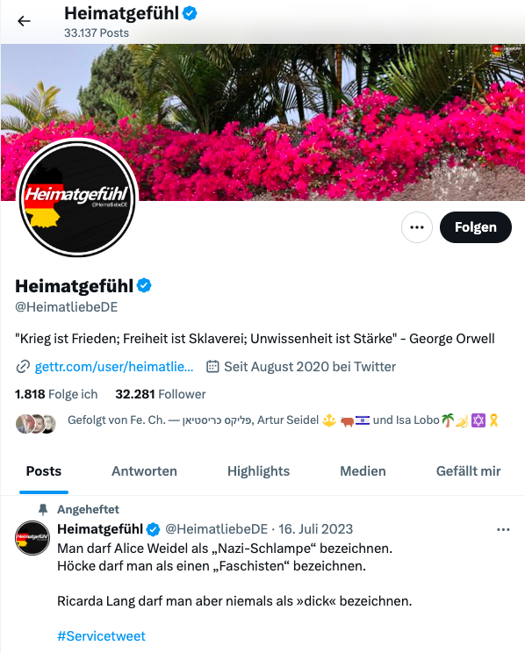The height and width of the screenshot is (653, 525).
Task: View the 32.281 Follower list
Action: [161, 394]
